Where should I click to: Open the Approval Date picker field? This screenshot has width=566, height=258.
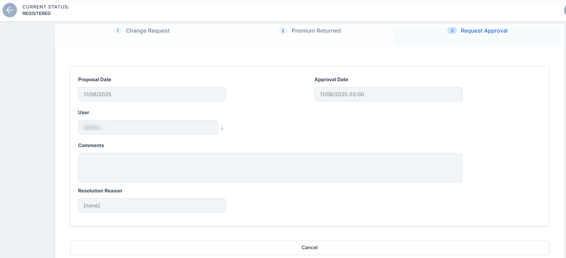[388, 94]
